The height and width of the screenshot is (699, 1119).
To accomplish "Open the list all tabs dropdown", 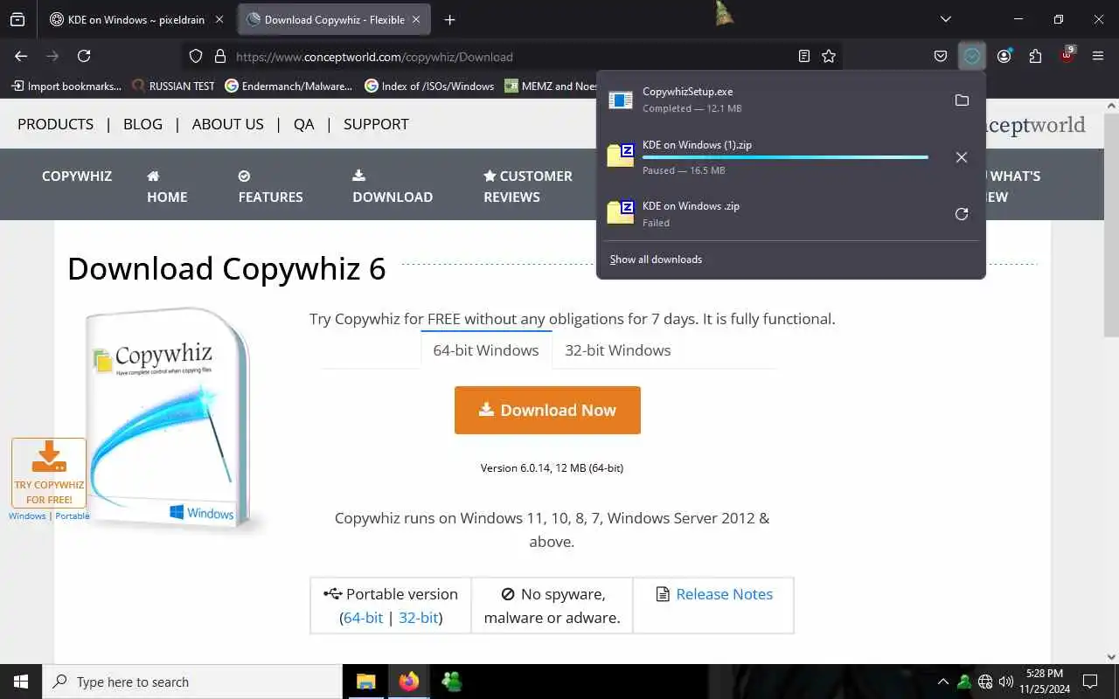I will coord(945,19).
